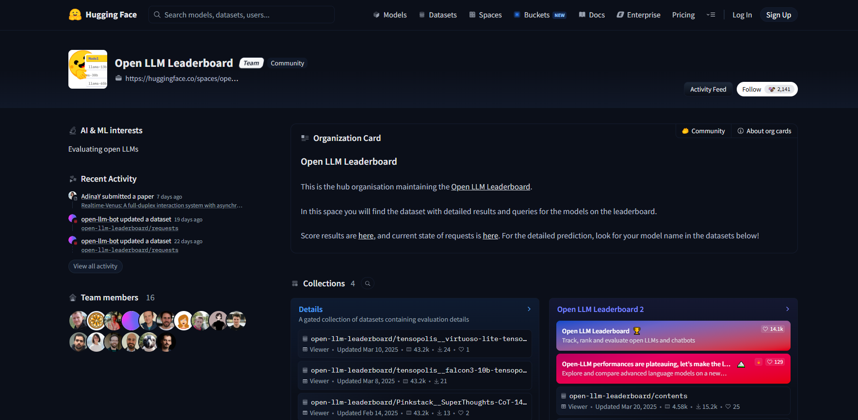Open the Open LLM Leaderboard space card
The width and height of the screenshot is (858, 420).
coord(673,336)
